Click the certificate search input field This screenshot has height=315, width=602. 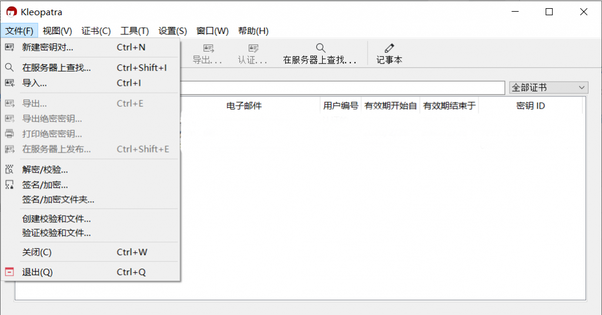point(342,88)
